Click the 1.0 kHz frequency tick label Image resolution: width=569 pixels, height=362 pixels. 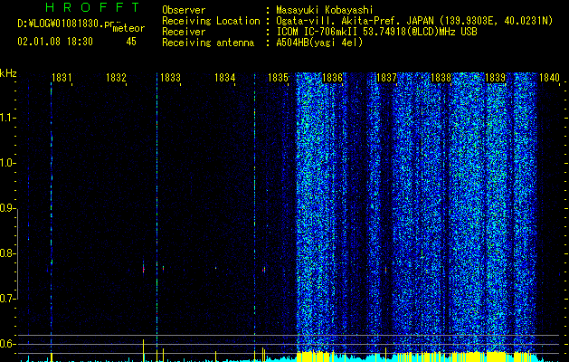point(7,163)
